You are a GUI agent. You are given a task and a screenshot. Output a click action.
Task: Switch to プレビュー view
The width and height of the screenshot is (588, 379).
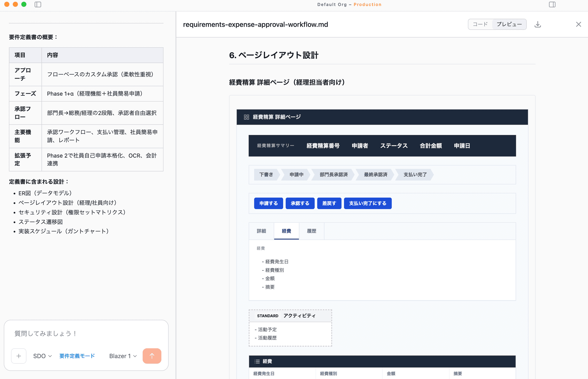pos(509,24)
